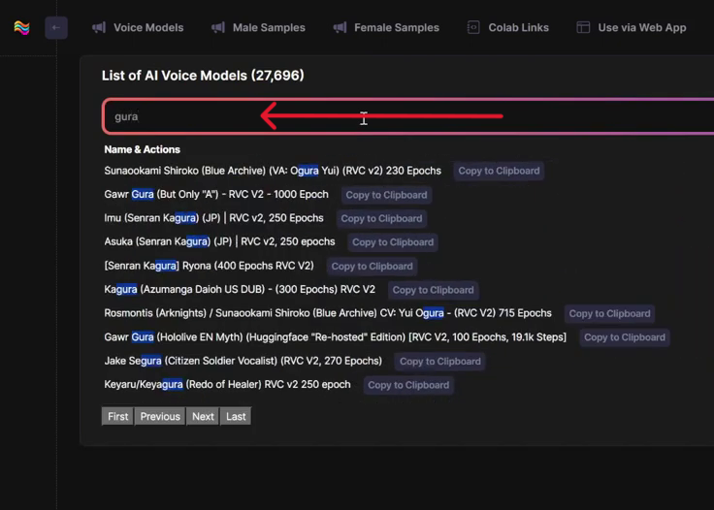Image resolution: width=714 pixels, height=510 pixels.
Task: Copy Jake Segura model to clipboard
Action: coord(440,362)
